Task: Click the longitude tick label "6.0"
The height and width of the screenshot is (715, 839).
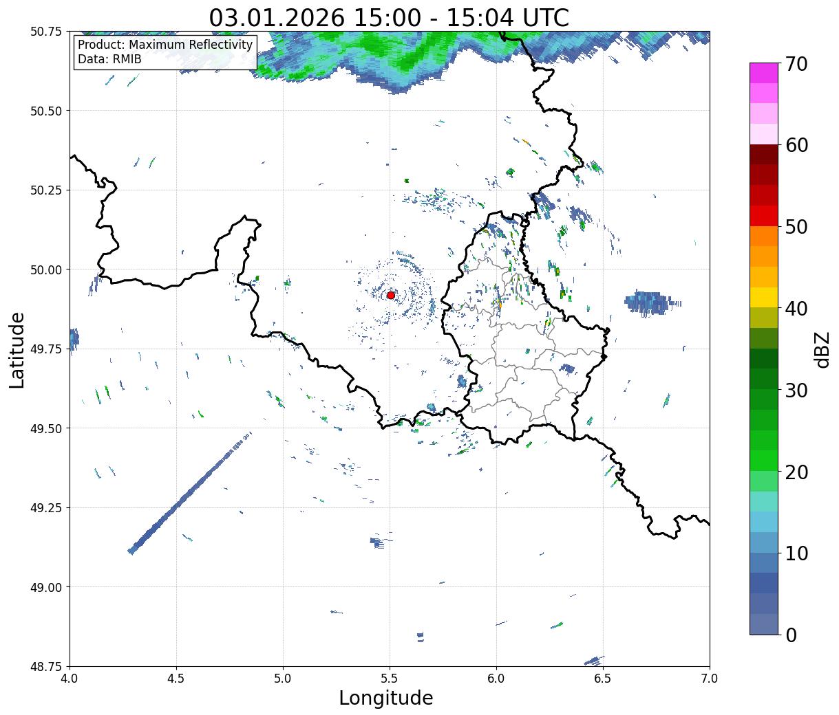Action: tap(496, 679)
